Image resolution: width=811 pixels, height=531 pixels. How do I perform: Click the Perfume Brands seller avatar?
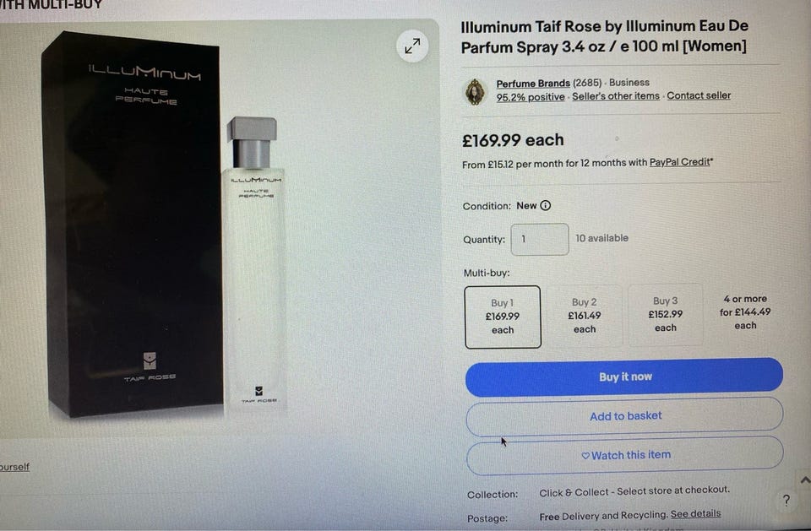click(x=475, y=92)
